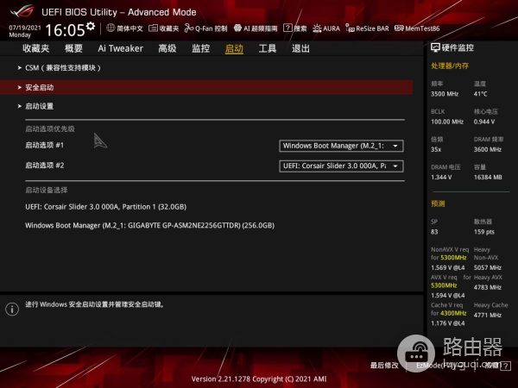Click 100.00 MHz BCLK value
Image resolution: width=518 pixels, height=388 pixels.
[447, 122]
